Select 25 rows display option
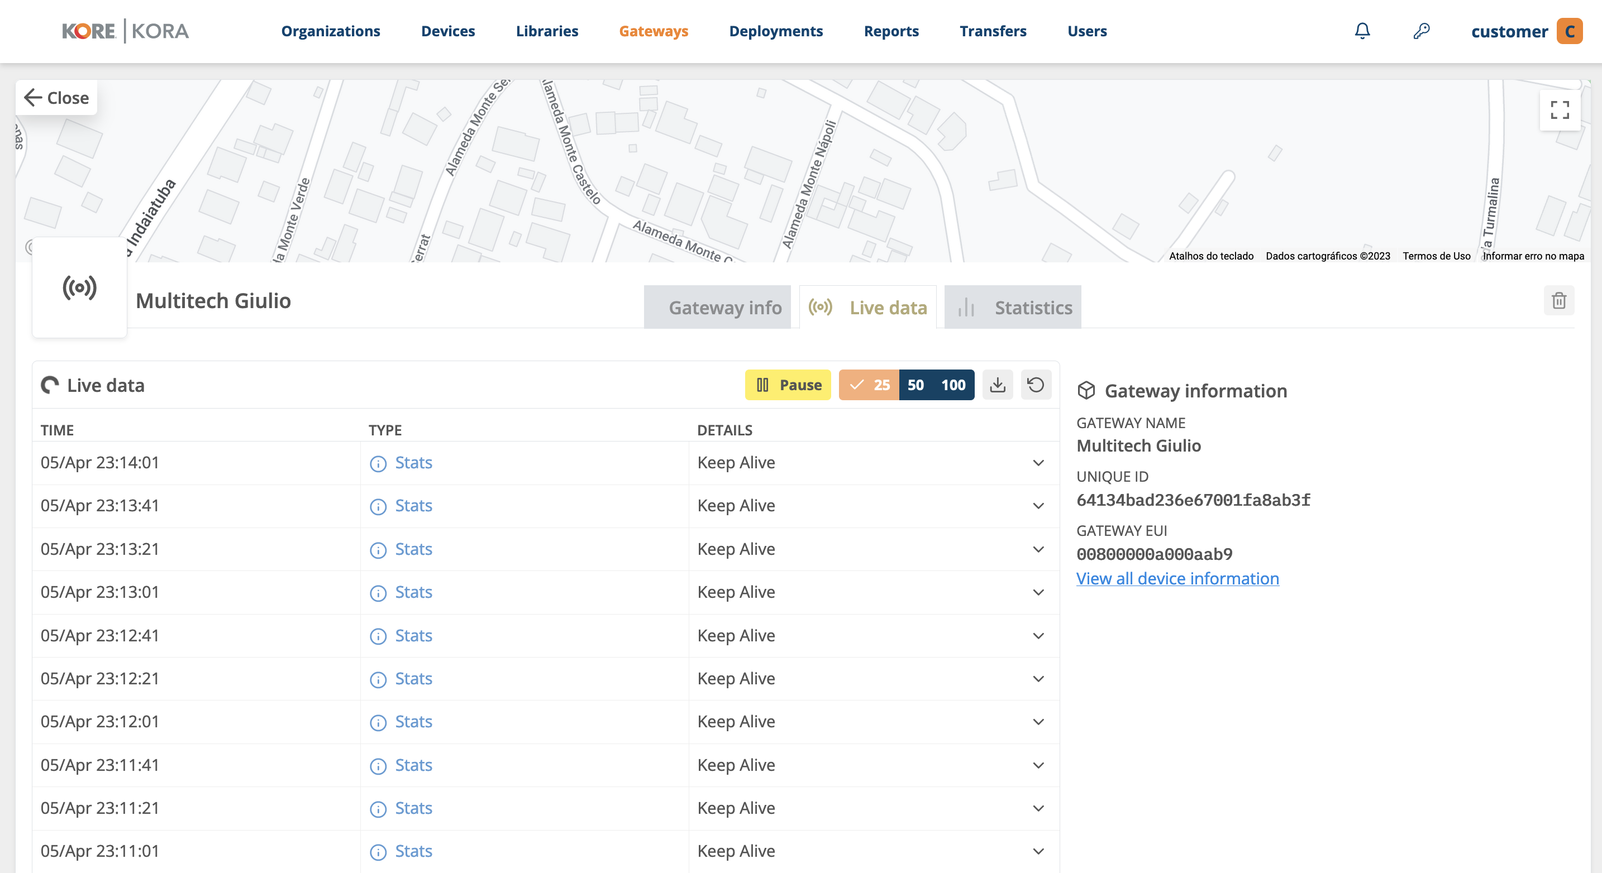The height and width of the screenshot is (873, 1602). tap(869, 385)
